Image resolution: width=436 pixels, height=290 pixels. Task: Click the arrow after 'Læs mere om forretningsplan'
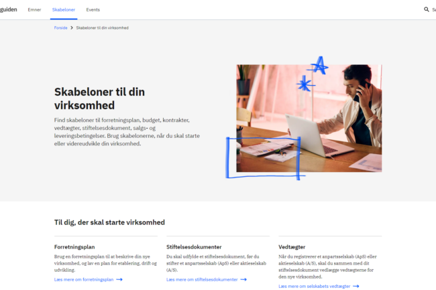pos(119,279)
